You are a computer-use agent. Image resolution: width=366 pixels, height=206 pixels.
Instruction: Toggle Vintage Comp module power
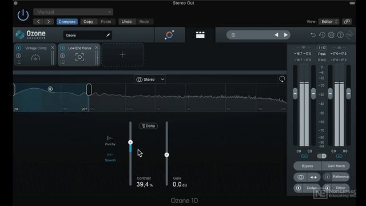coord(19,48)
